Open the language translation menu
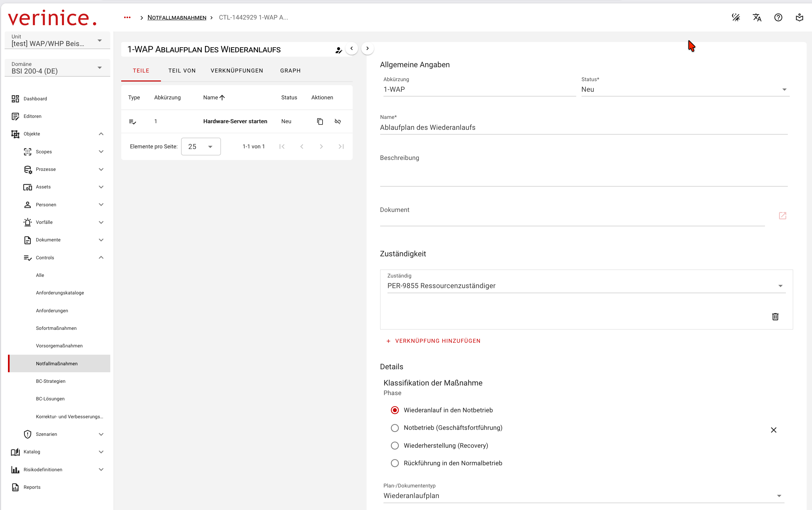The image size is (812, 510). click(x=757, y=18)
